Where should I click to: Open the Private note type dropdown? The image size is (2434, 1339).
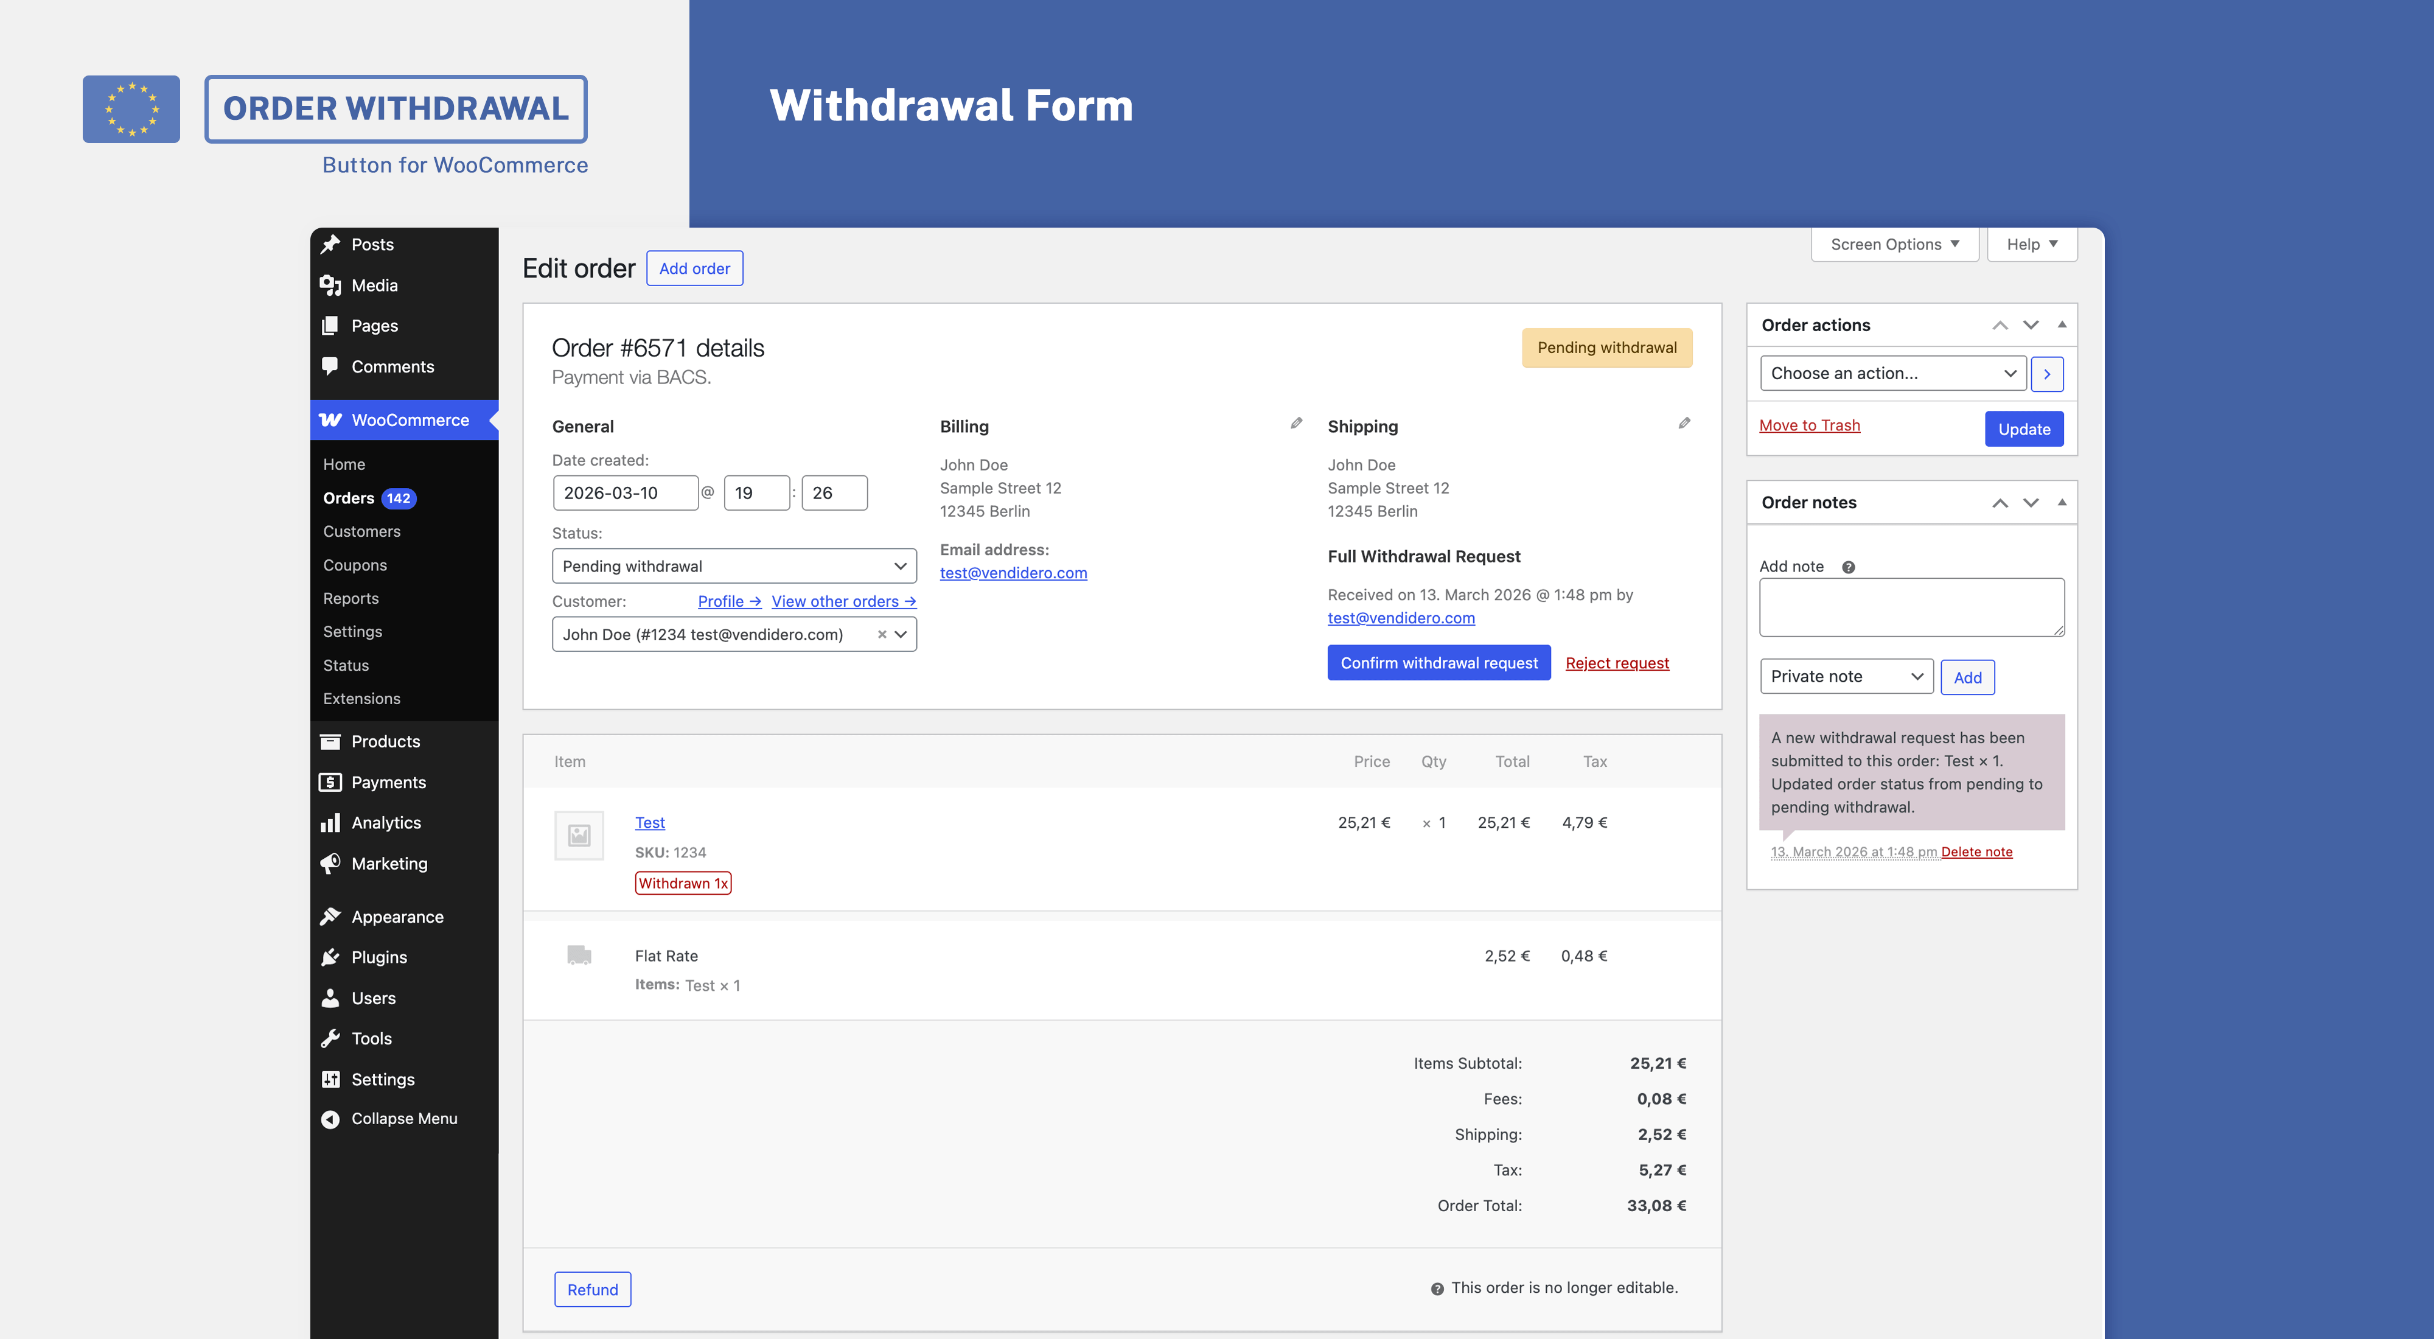tap(1846, 676)
